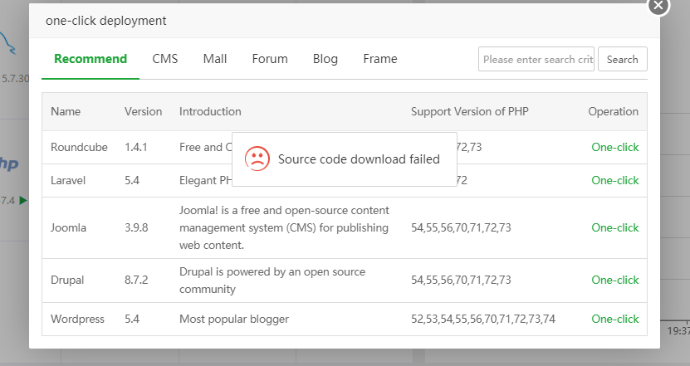Select the Wordpress row name

[76, 319]
